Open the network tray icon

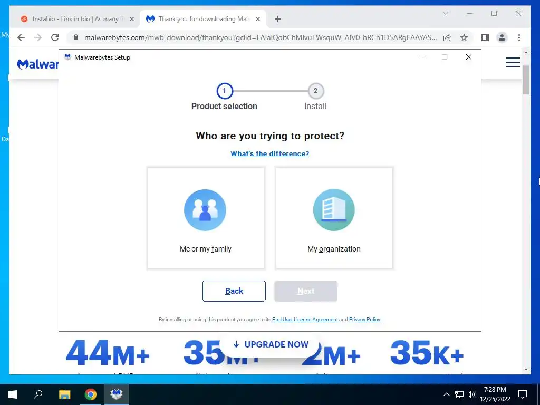pyautogui.click(x=459, y=394)
